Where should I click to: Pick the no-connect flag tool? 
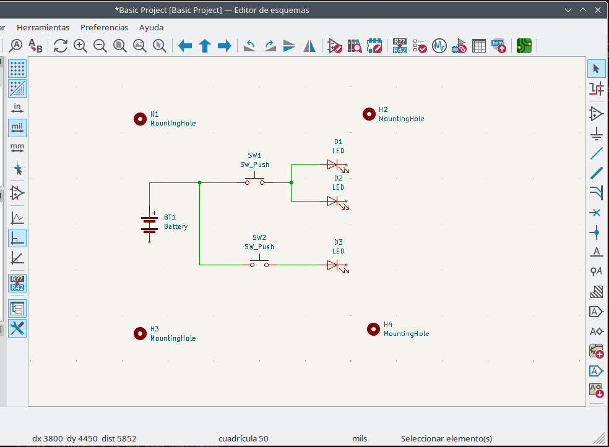(596, 213)
